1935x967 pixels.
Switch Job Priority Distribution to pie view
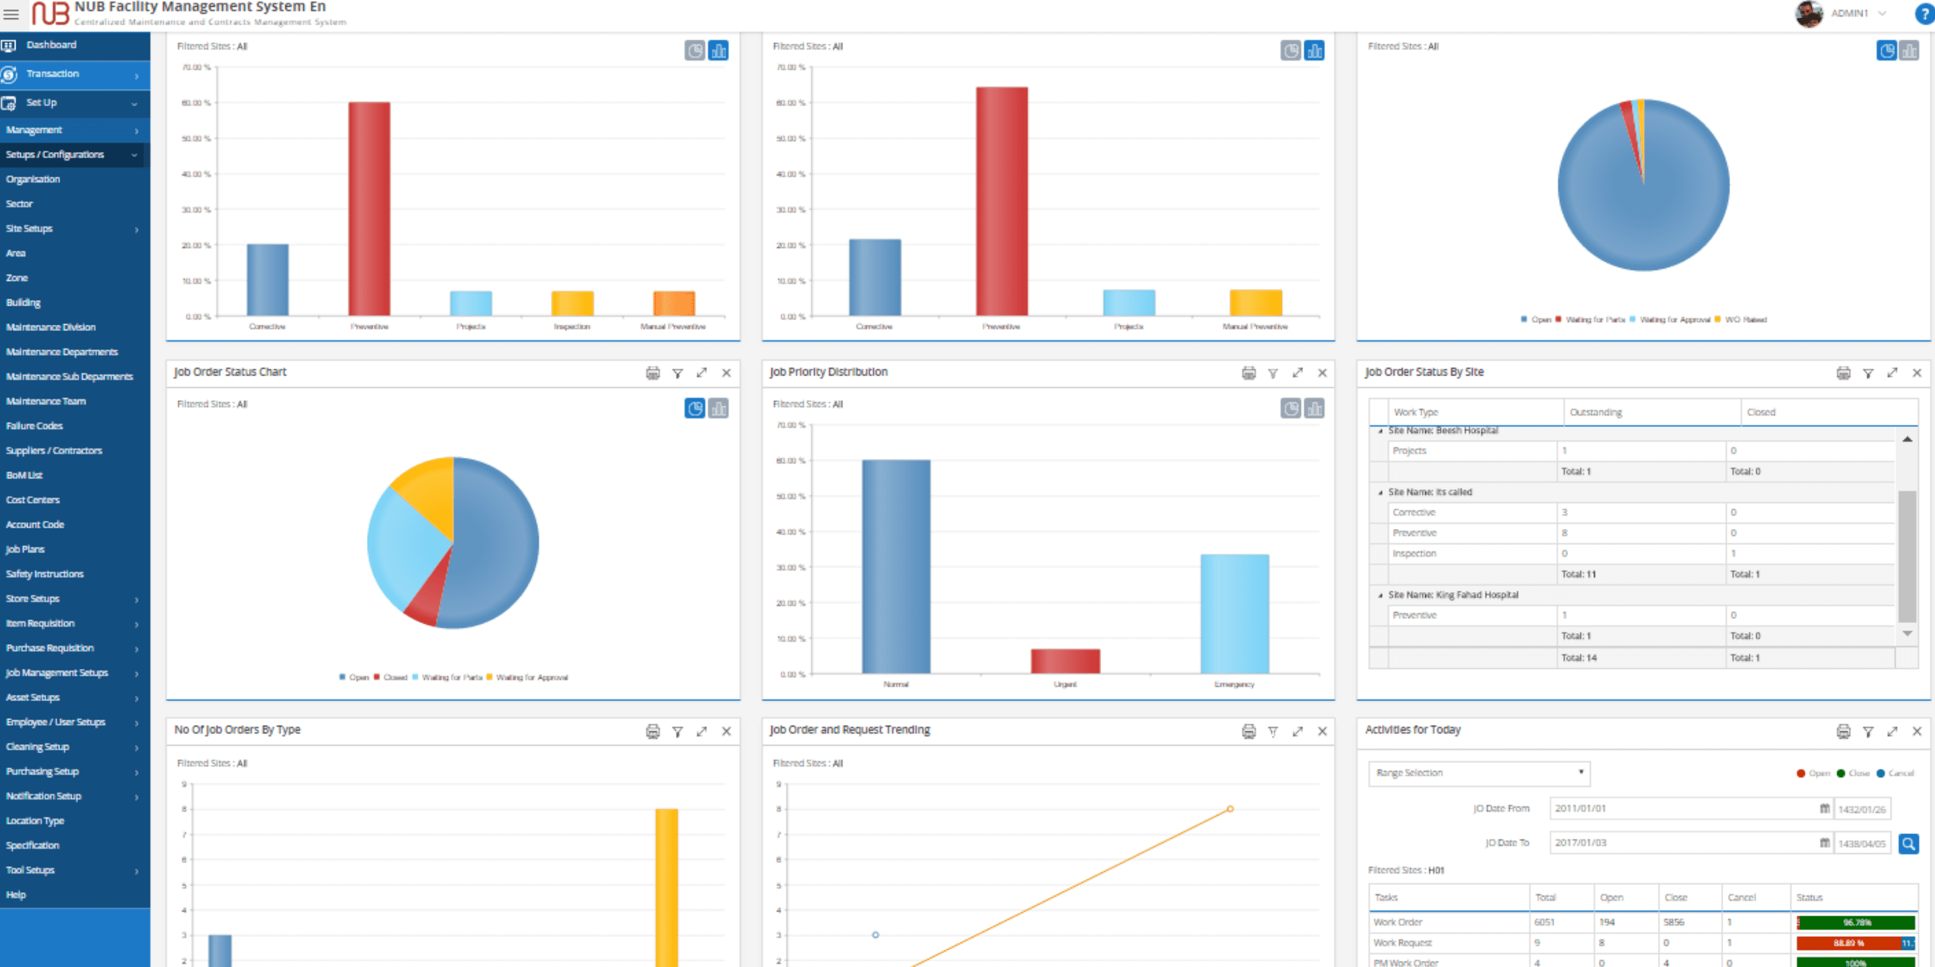[1290, 409]
